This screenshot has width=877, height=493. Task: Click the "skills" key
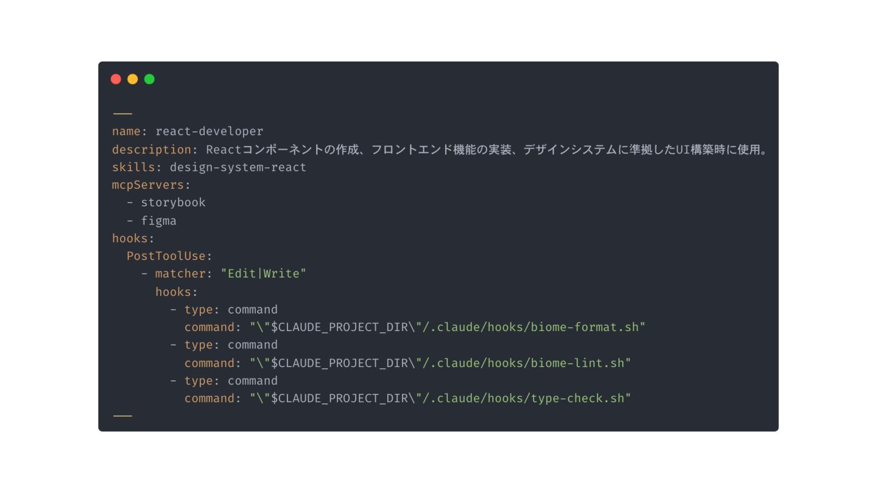[133, 167]
